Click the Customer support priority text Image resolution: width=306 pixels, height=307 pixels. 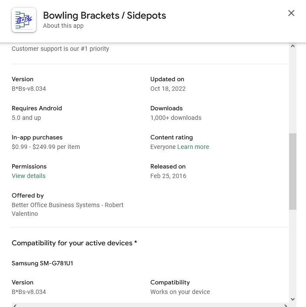pyautogui.click(x=60, y=49)
